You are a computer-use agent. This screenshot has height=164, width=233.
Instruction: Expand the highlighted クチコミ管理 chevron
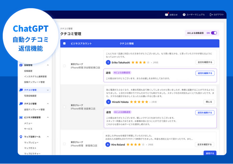click(x=48, y=90)
